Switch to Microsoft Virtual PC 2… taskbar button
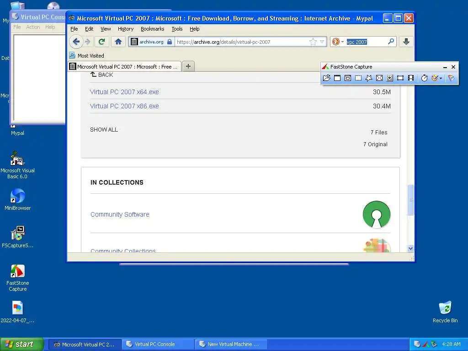The height and width of the screenshot is (351, 468). (x=85, y=344)
